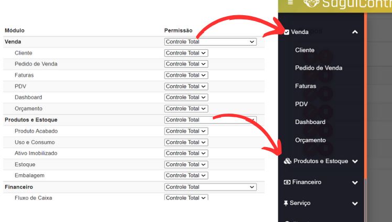
Task: Open the Cliente permission dropdown
Action: click(x=186, y=53)
